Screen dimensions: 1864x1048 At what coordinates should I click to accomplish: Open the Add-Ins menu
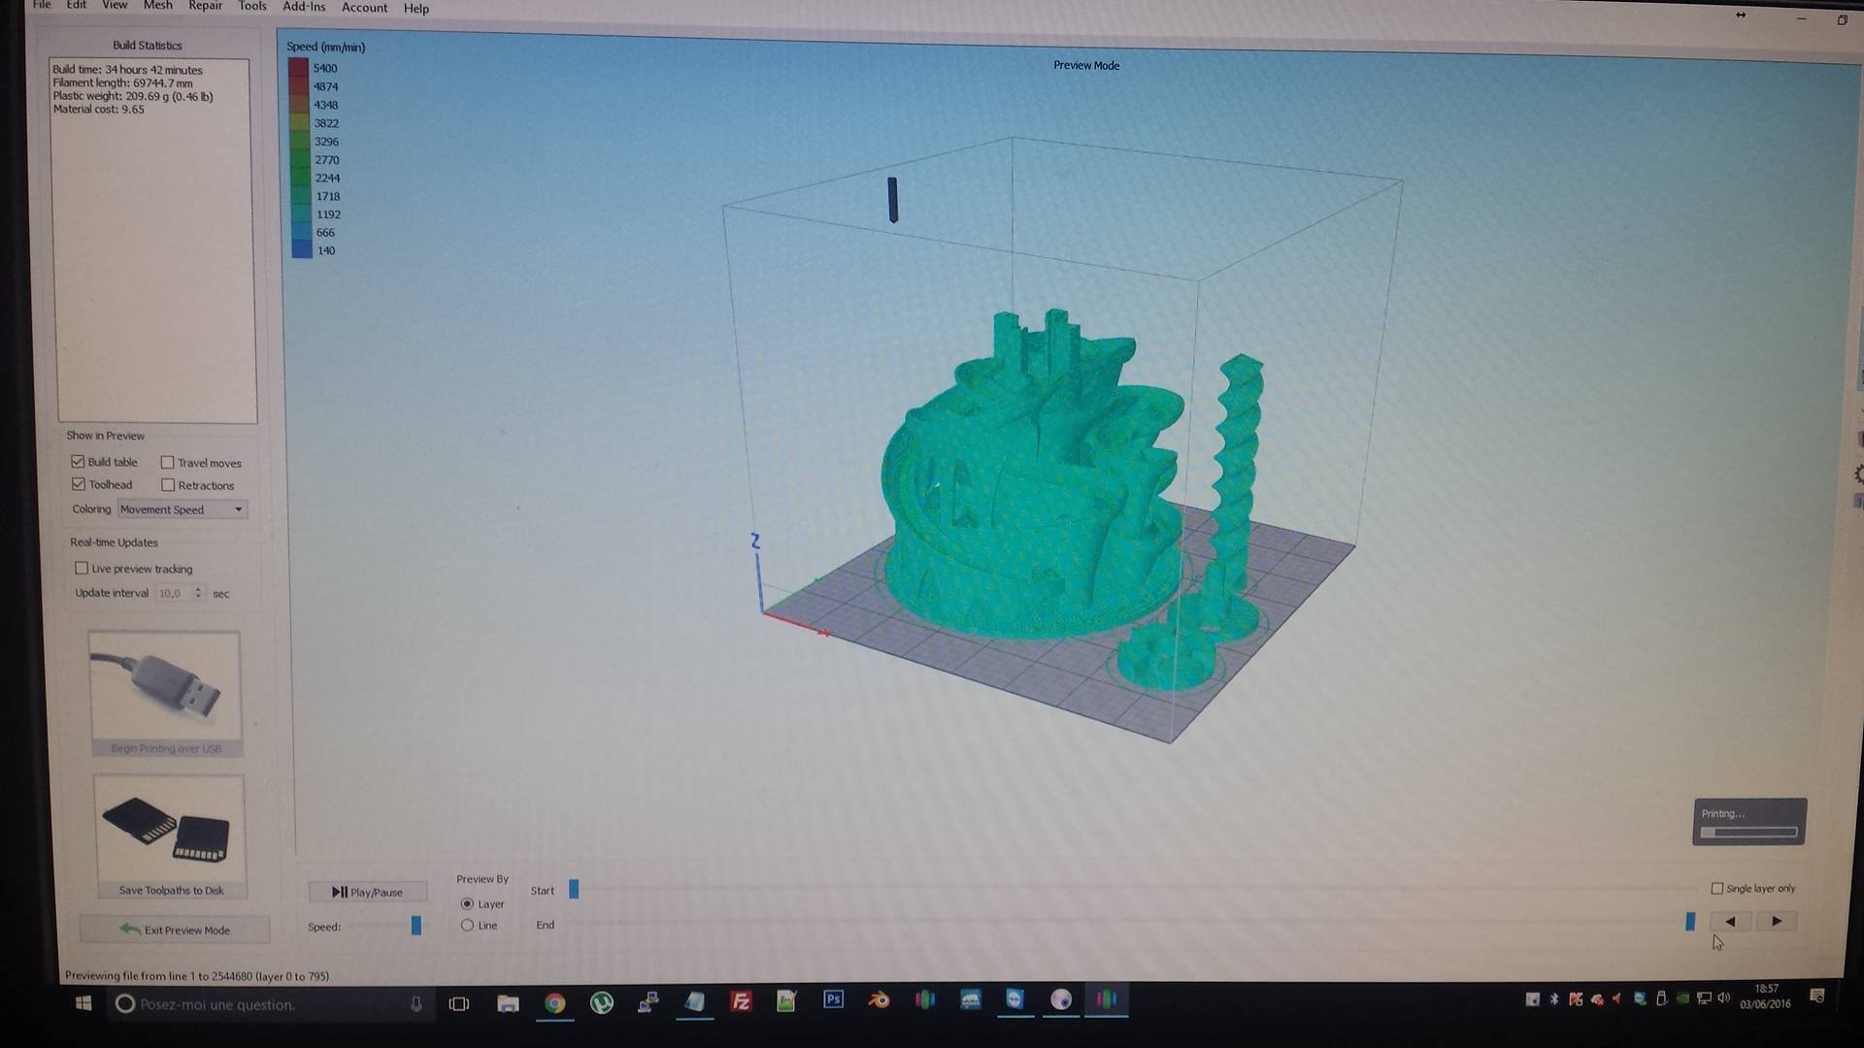[304, 7]
